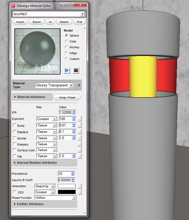The width and height of the screenshot is (189, 220).
Task: Expand the Emitter Attributes section
Action: pyautogui.click(x=30, y=204)
